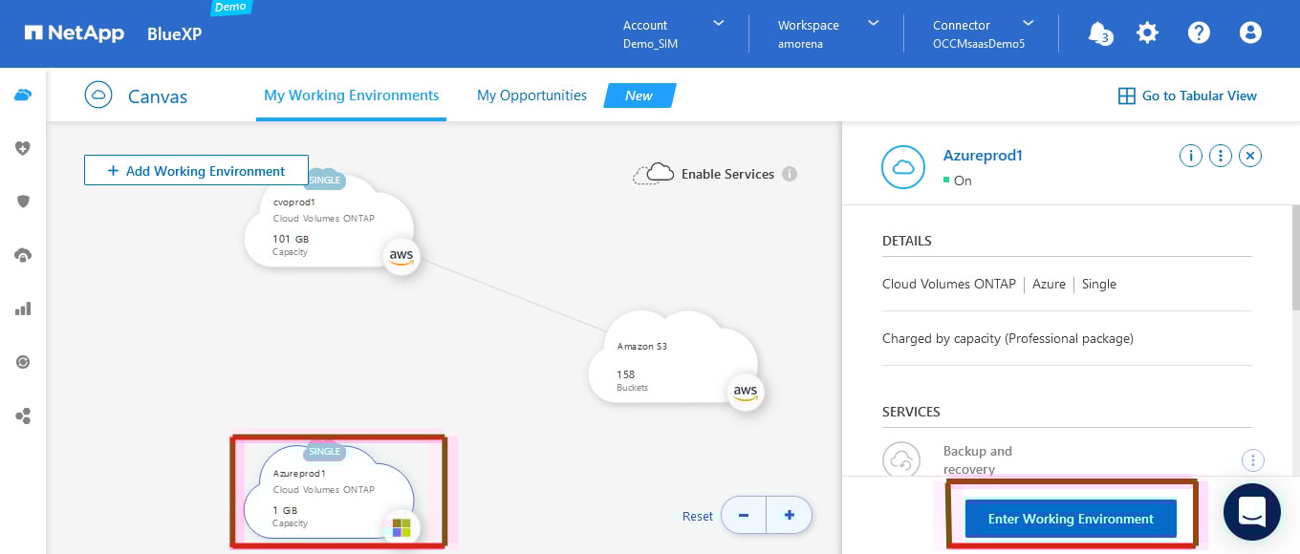Open Backup and recovery options menu

coord(1252,460)
